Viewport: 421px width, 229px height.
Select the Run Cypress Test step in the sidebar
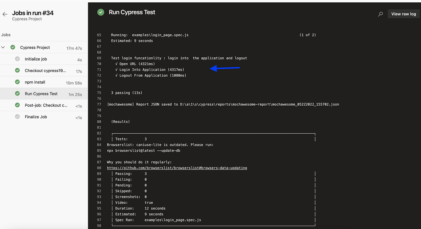coord(41,94)
